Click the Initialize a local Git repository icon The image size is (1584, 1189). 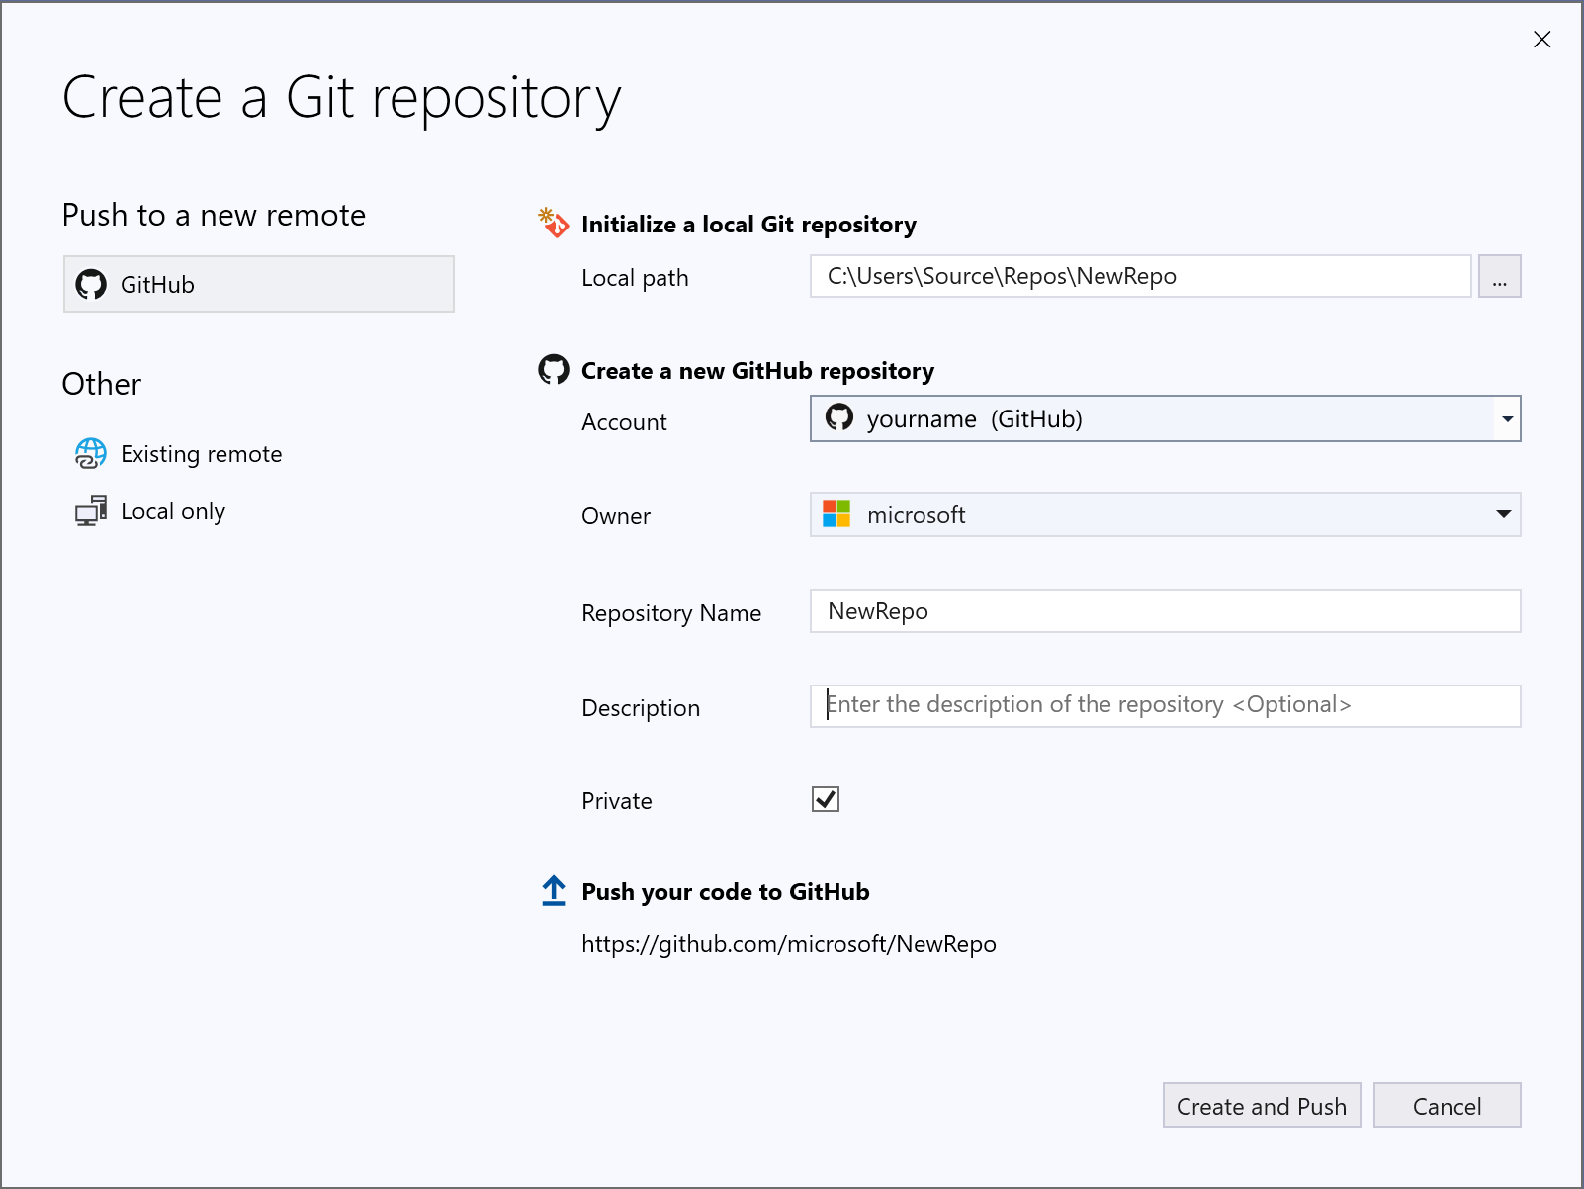(x=554, y=224)
